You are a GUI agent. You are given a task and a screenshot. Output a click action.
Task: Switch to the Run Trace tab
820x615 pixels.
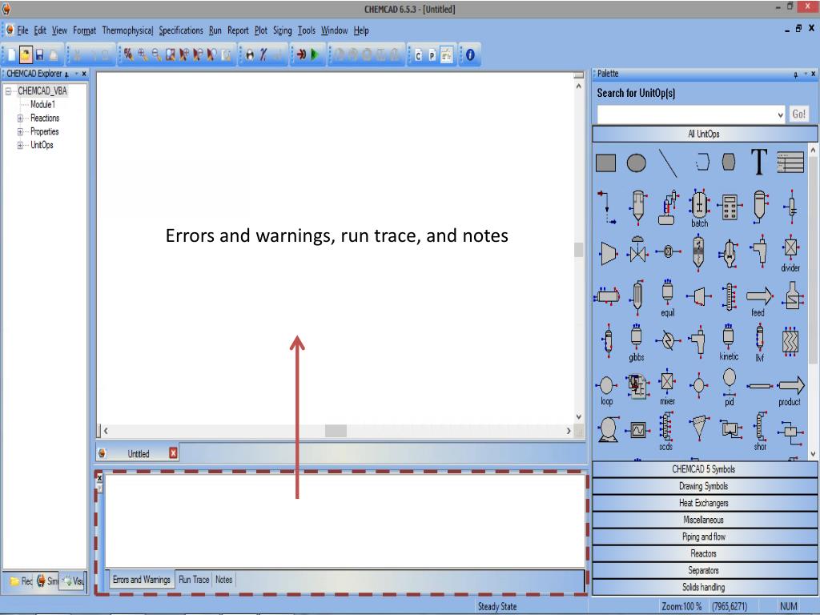194,580
